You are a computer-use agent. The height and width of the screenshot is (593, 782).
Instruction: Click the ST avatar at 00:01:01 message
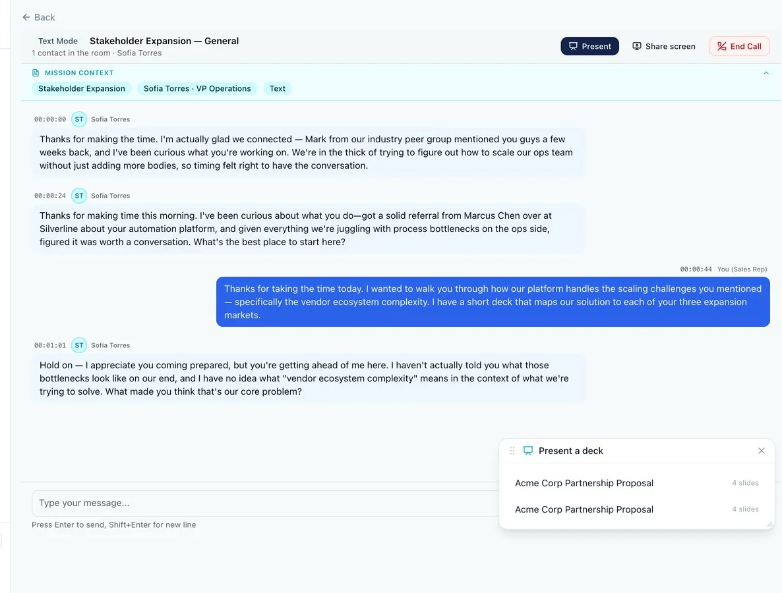(x=79, y=345)
